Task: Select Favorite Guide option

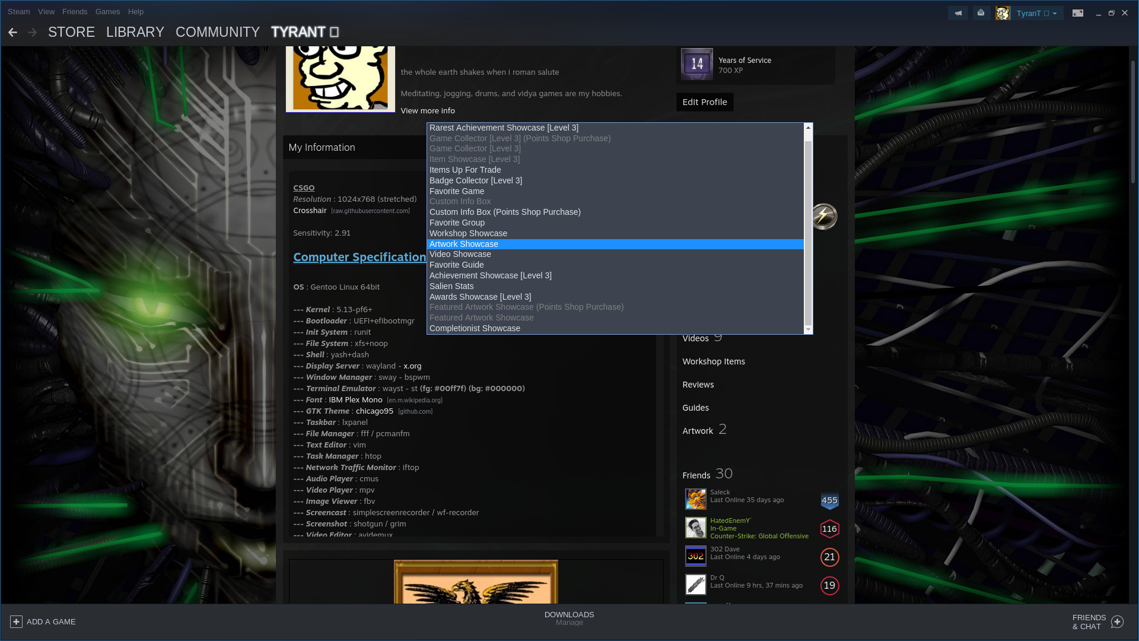Action: (615, 265)
